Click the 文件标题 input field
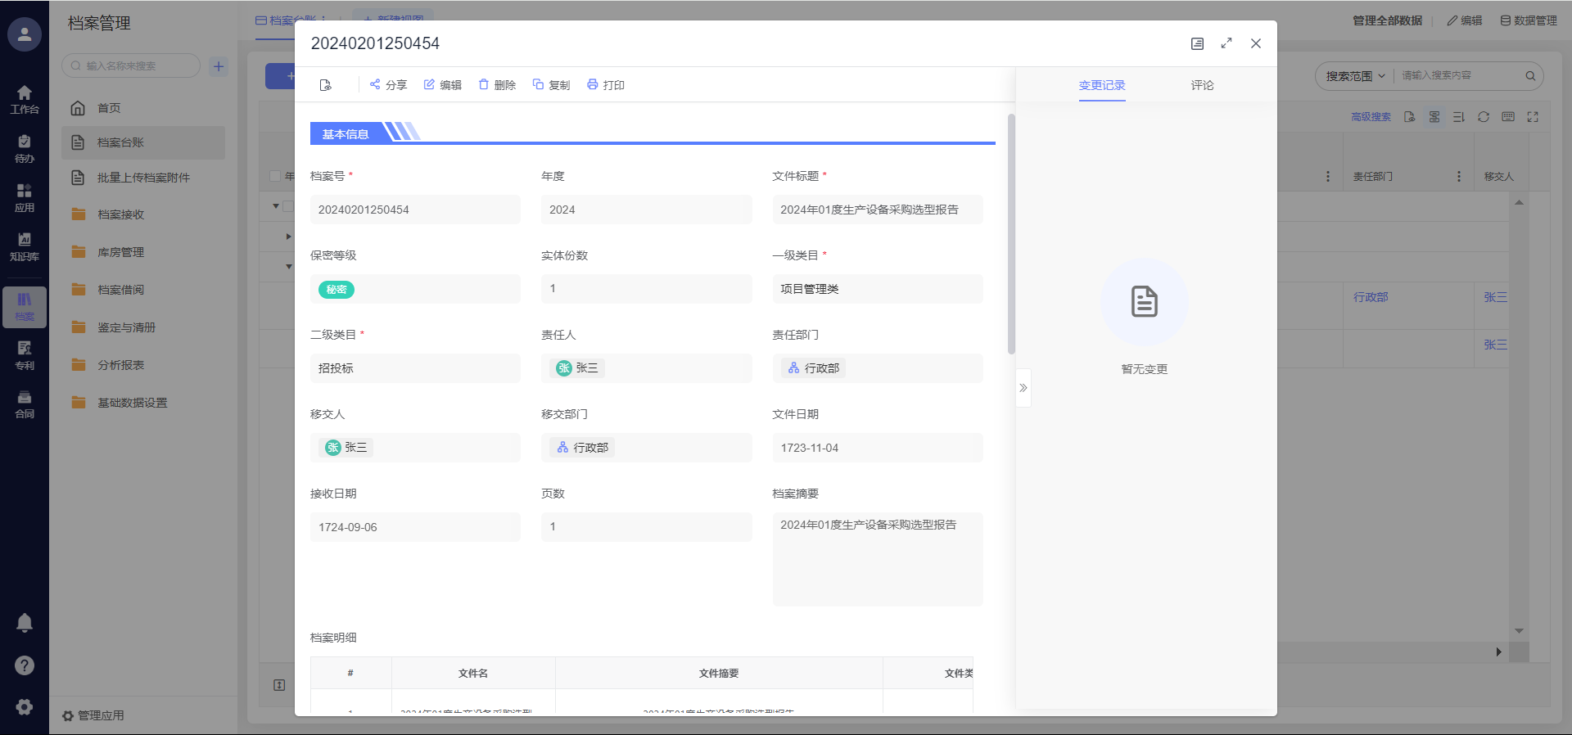This screenshot has width=1572, height=735. pyautogui.click(x=877, y=210)
